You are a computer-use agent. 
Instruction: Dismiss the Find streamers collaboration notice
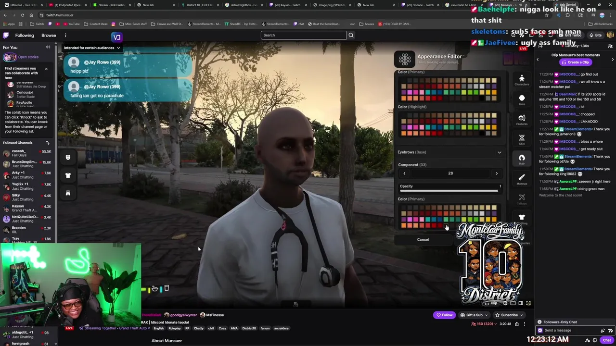point(46,69)
